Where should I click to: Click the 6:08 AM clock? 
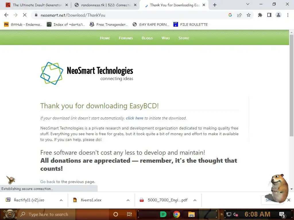pos(258,214)
